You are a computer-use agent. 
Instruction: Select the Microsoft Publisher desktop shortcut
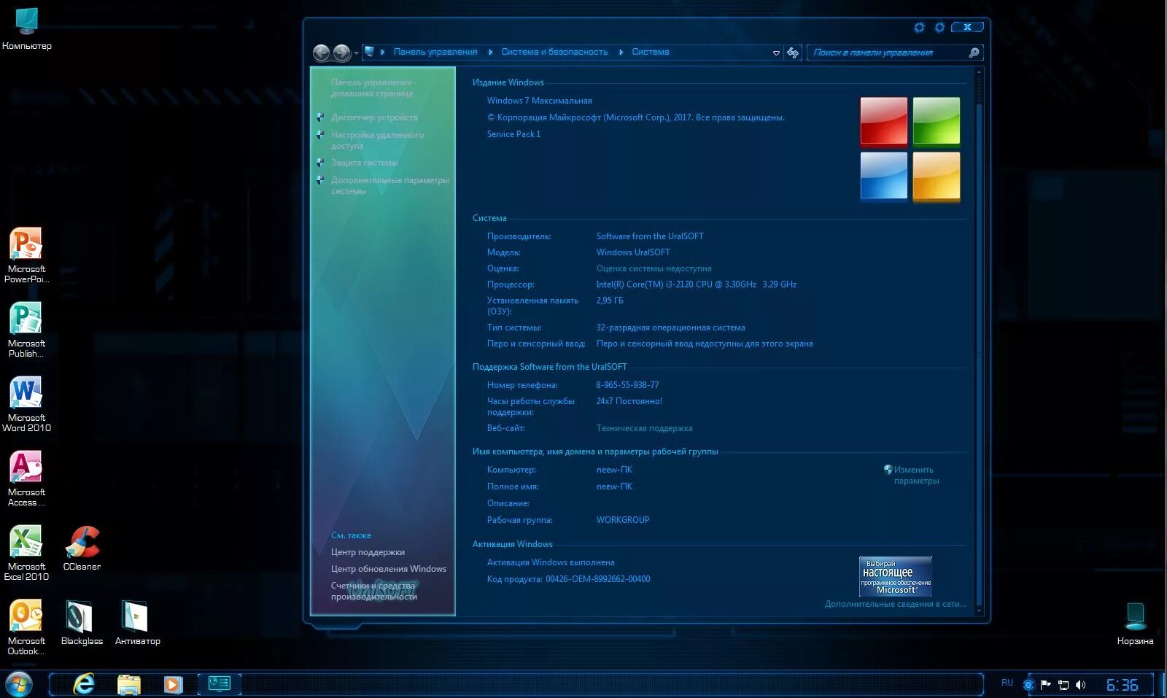point(26,330)
